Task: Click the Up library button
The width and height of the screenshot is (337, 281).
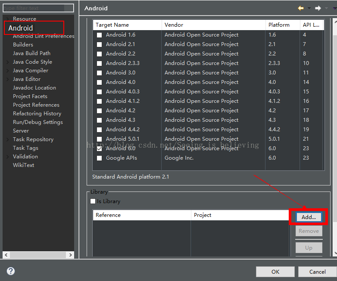Action: (309, 248)
